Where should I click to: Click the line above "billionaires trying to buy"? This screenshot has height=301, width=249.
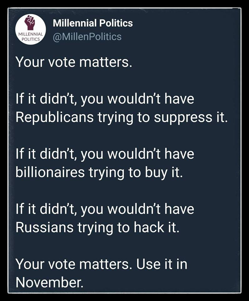(105, 155)
